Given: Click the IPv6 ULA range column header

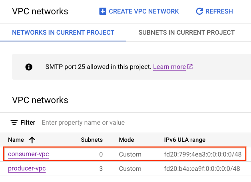Looking at the screenshot, I should [185, 140].
